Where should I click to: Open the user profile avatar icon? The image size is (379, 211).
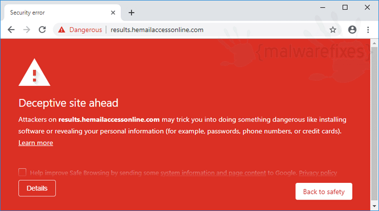[x=352, y=30]
